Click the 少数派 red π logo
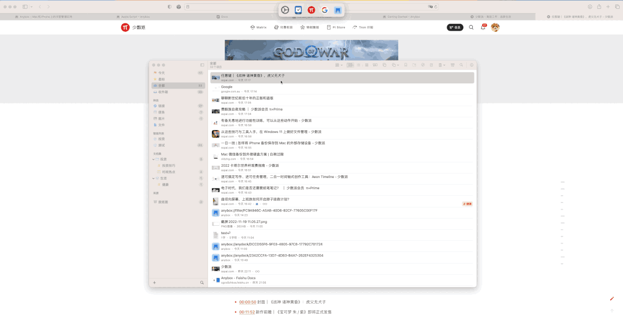This screenshot has height=317, width=623. pos(125,27)
